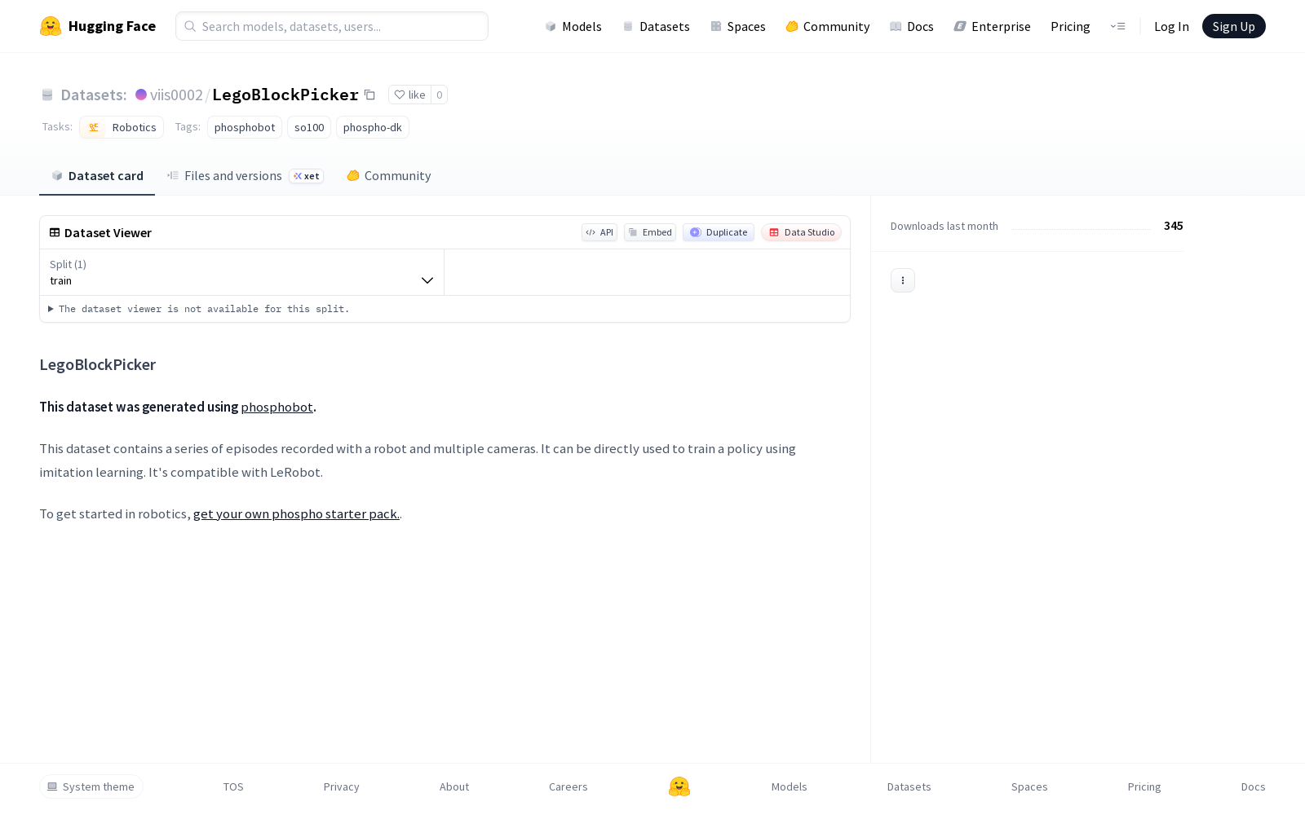Screen dimensions: 1305x815
Task: Open the phospho starter pack link
Action: tap(296, 513)
